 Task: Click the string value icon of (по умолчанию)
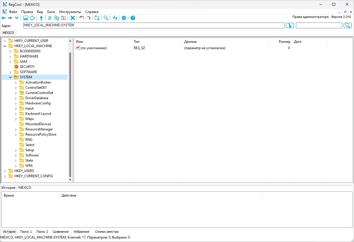pyautogui.click(x=77, y=48)
